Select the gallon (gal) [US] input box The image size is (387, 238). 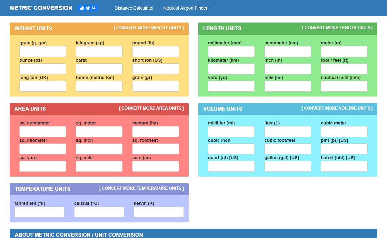[x=288, y=166]
